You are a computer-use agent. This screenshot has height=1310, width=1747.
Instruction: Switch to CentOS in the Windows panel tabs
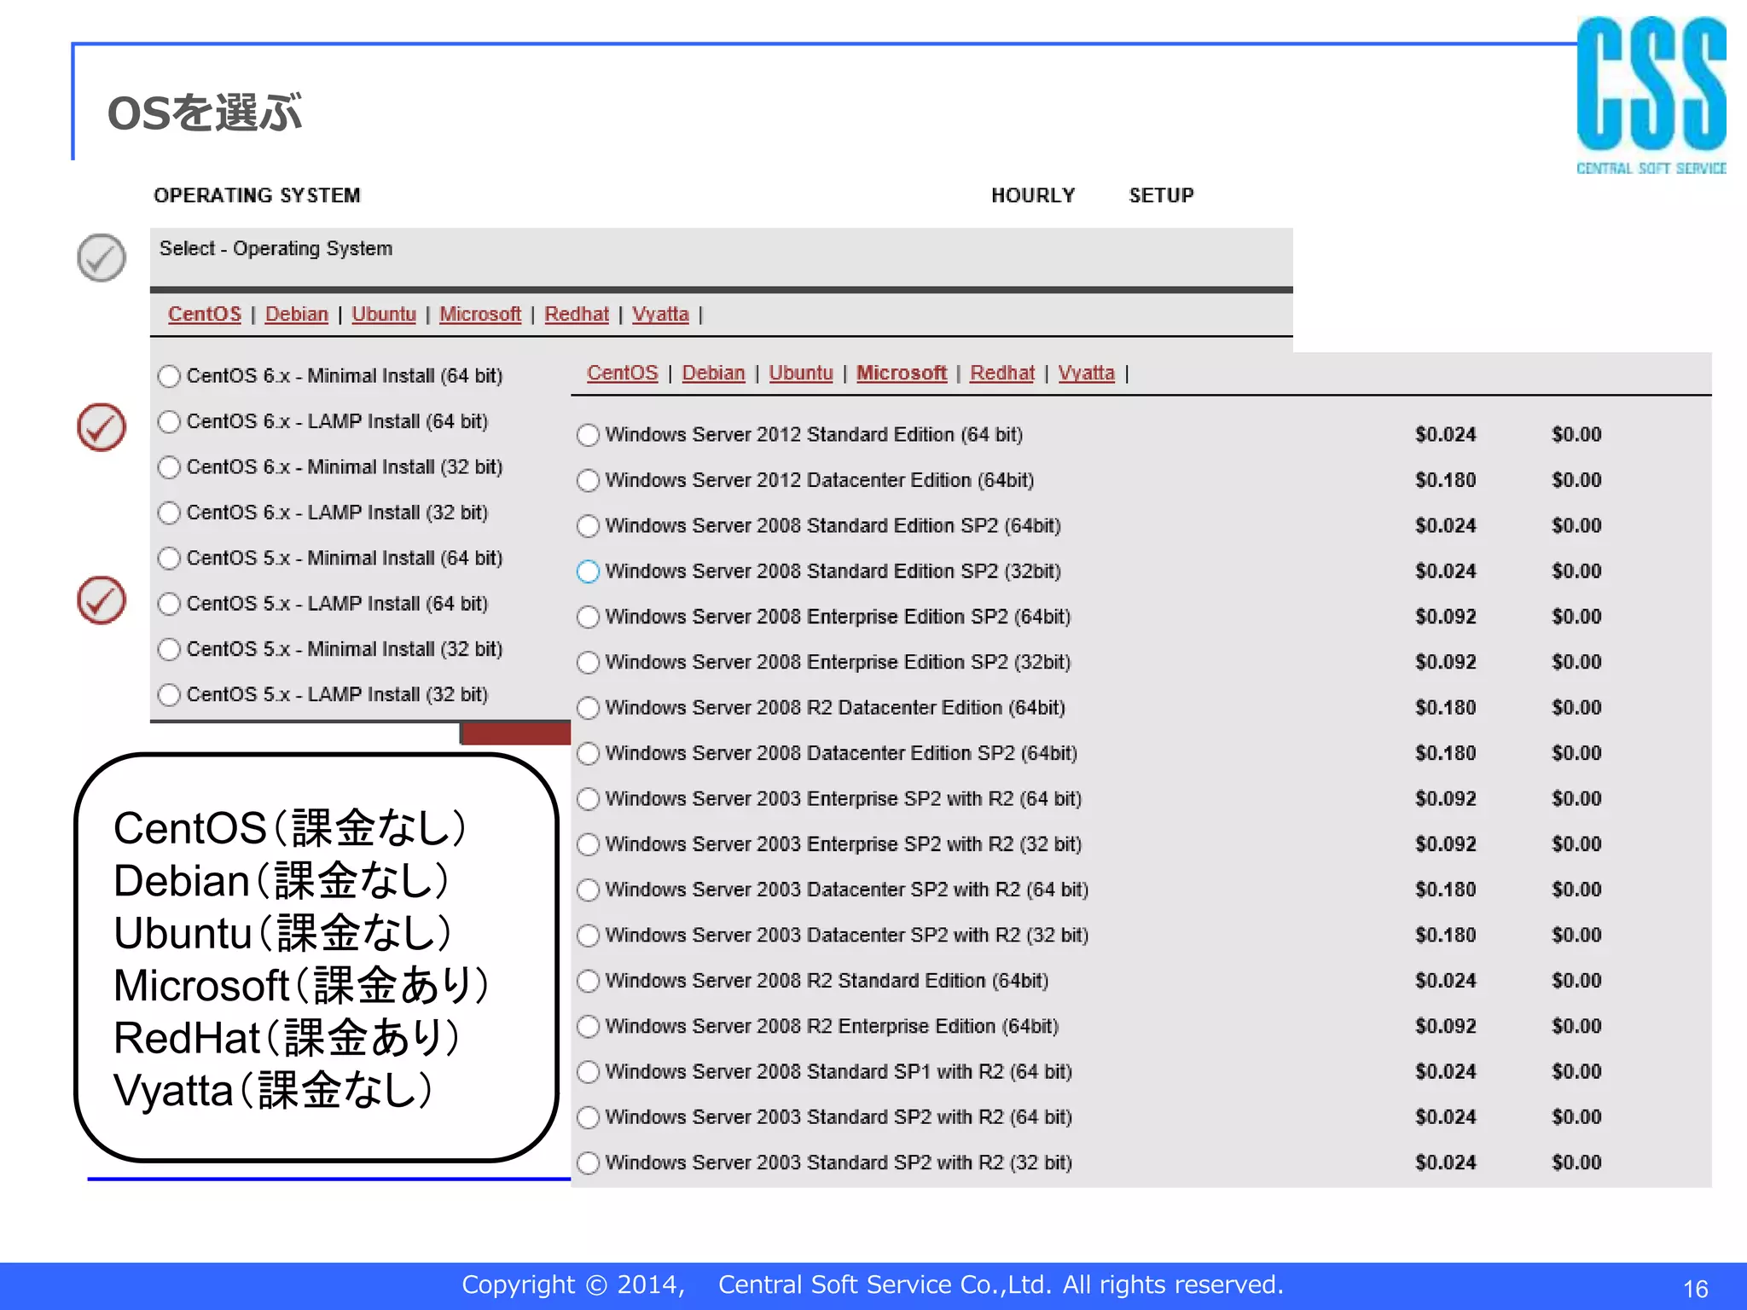623,373
